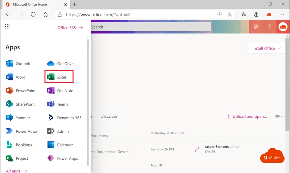Image resolution: width=290 pixels, height=173 pixels.
Task: Go back in browser
Action: [x=8, y=14]
